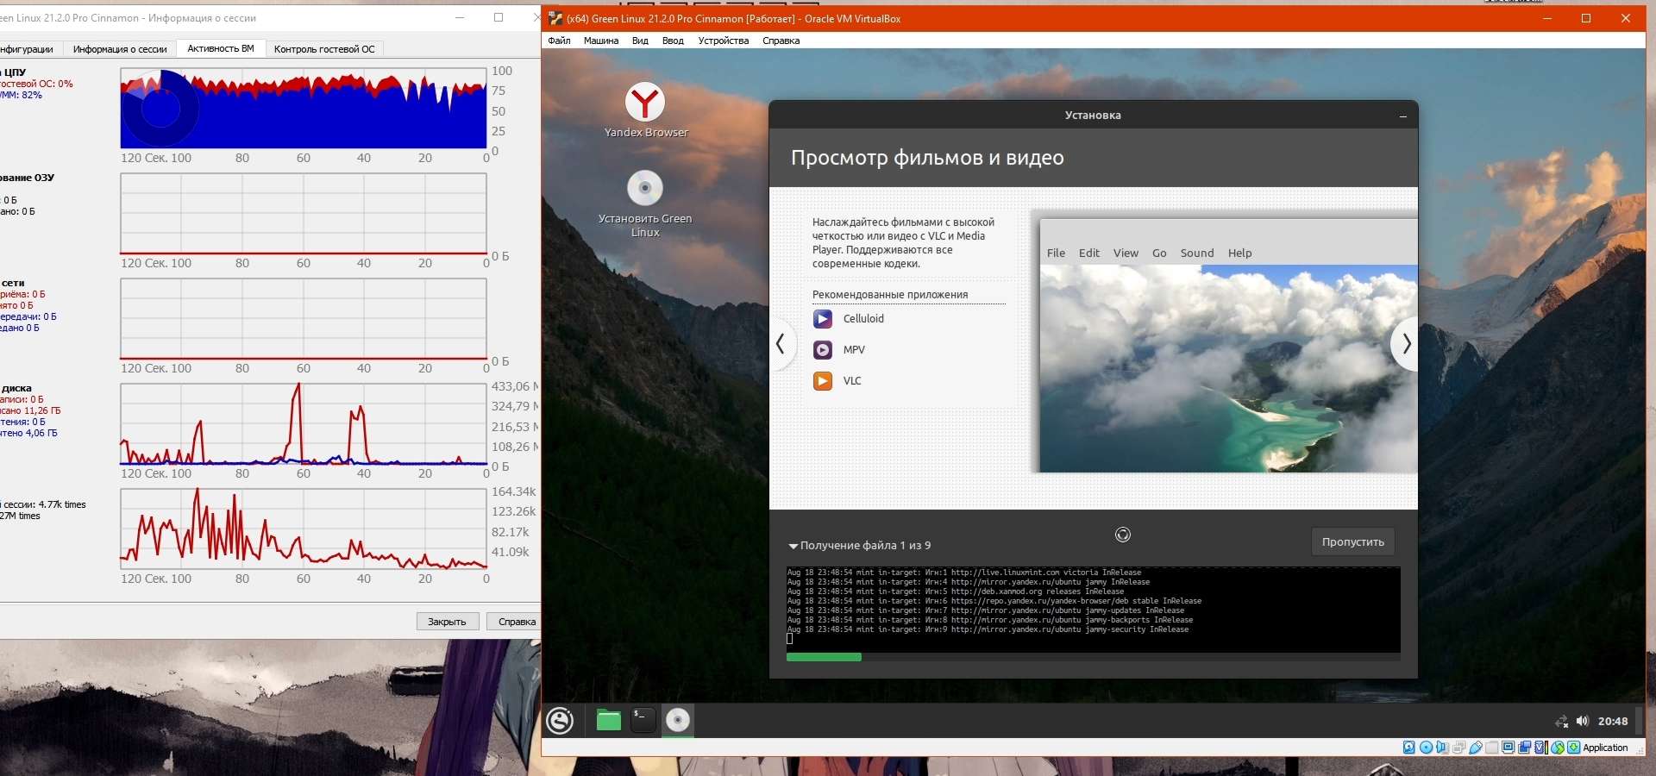
Task: Open the Устройства menu in VirtualBox
Action: coord(724,41)
